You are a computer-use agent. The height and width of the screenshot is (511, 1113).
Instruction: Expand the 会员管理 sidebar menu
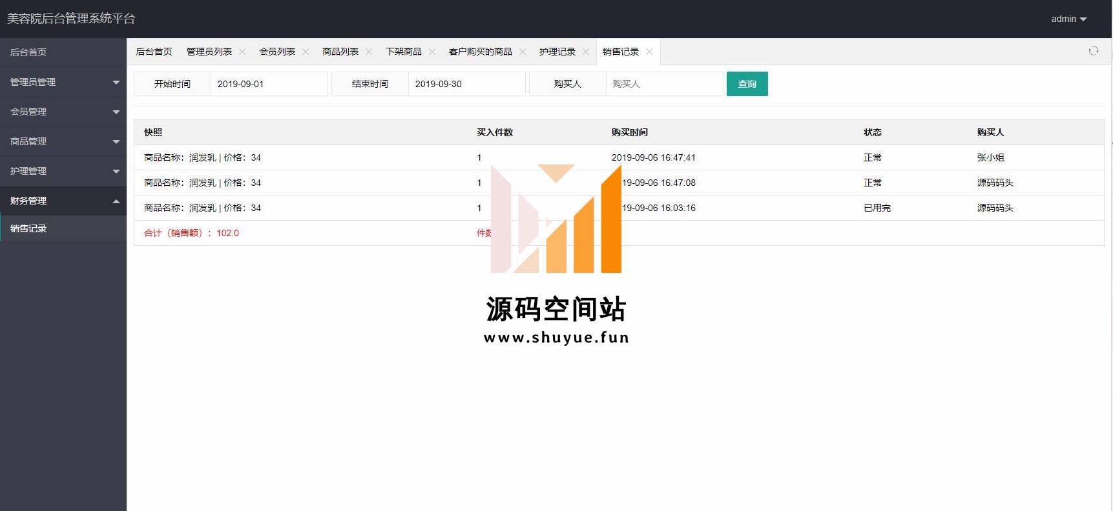click(63, 112)
